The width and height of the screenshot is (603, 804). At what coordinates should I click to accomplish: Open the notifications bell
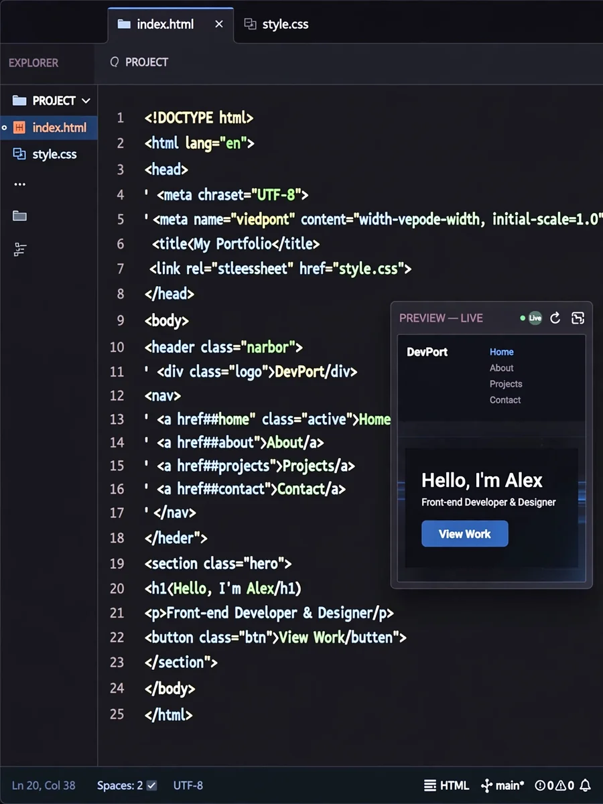(x=585, y=785)
